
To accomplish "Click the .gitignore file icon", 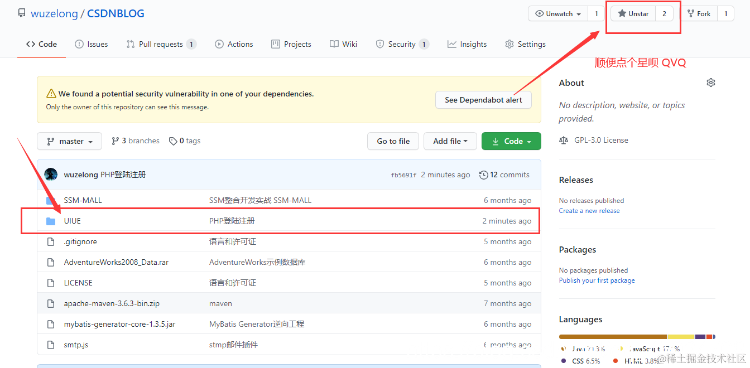I will coord(51,241).
